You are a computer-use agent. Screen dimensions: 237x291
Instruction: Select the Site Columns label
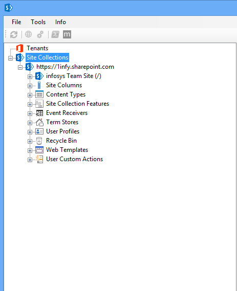pyautogui.click(x=64, y=85)
